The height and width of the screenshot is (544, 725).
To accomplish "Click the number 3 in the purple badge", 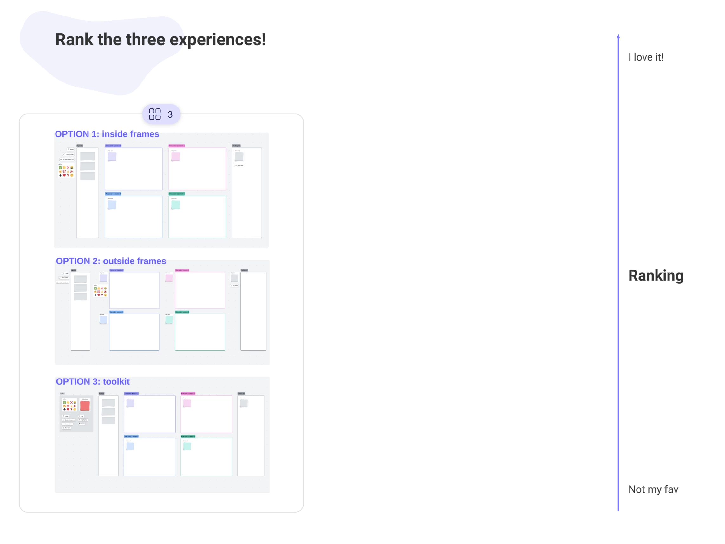I will (170, 114).
